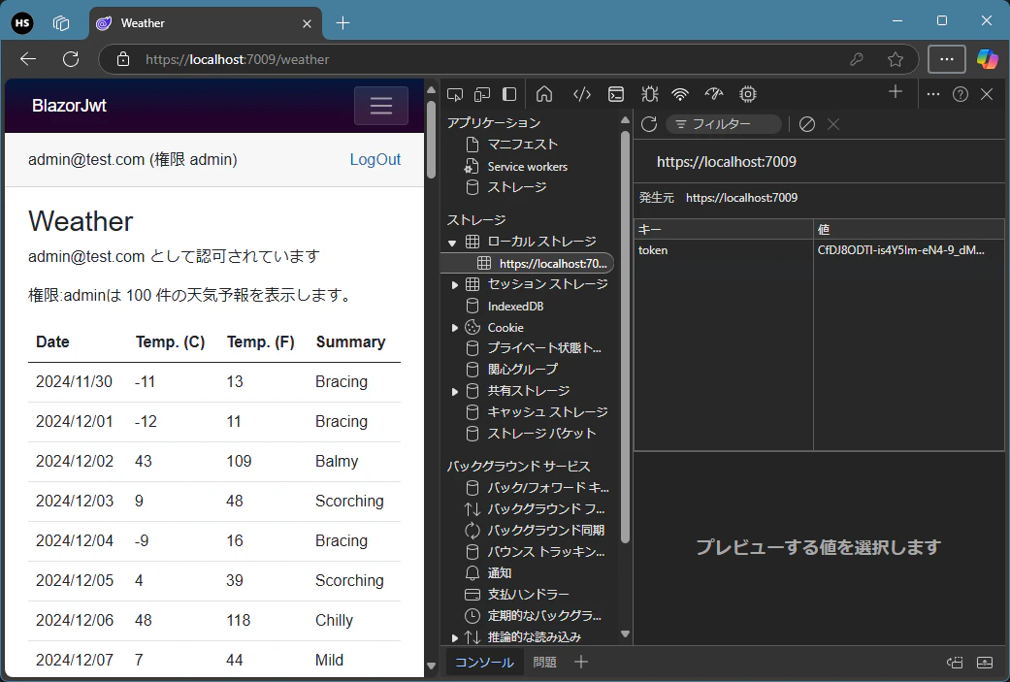Viewport: 1010px width, 682px height.
Task: Click the LogOut link
Action: click(375, 160)
